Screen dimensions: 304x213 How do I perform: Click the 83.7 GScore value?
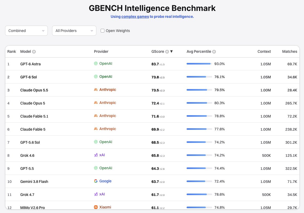155,64
